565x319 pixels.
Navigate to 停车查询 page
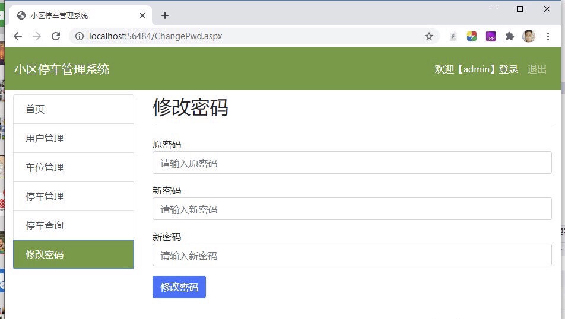pyautogui.click(x=74, y=225)
